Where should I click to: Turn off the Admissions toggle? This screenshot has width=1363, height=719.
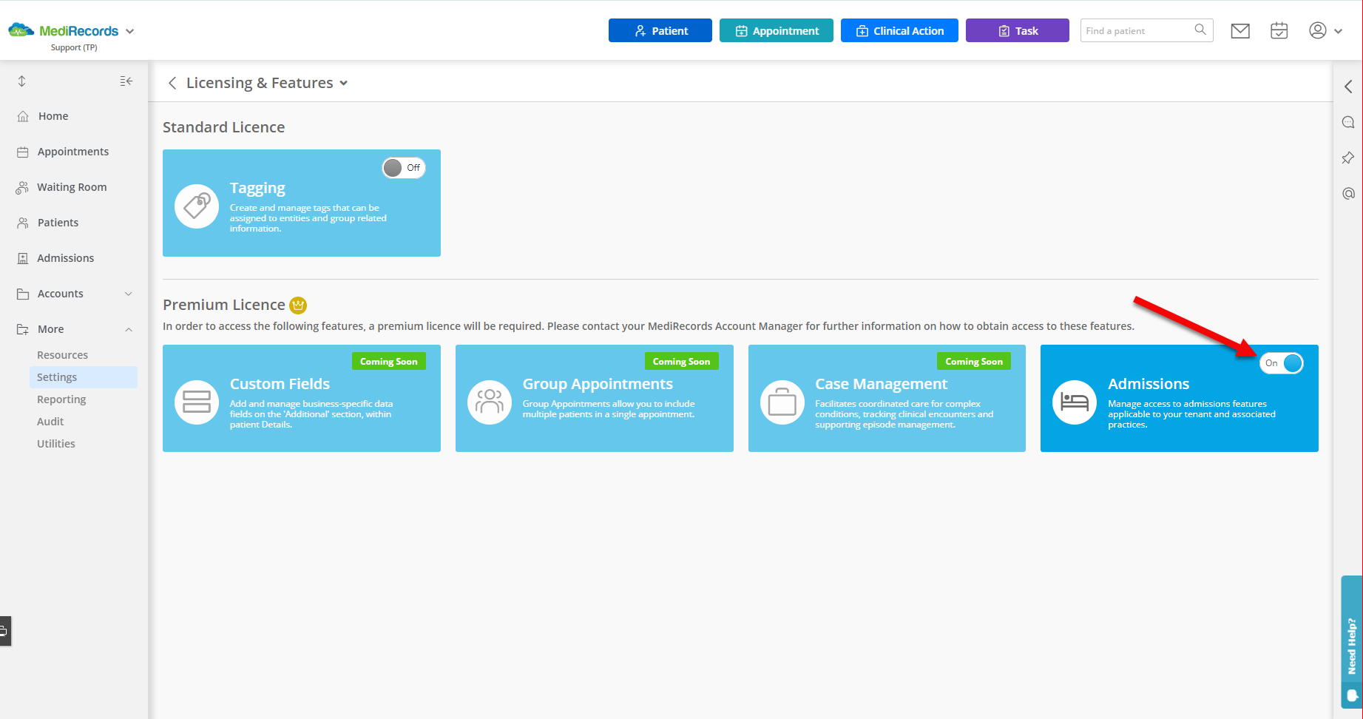[1282, 363]
